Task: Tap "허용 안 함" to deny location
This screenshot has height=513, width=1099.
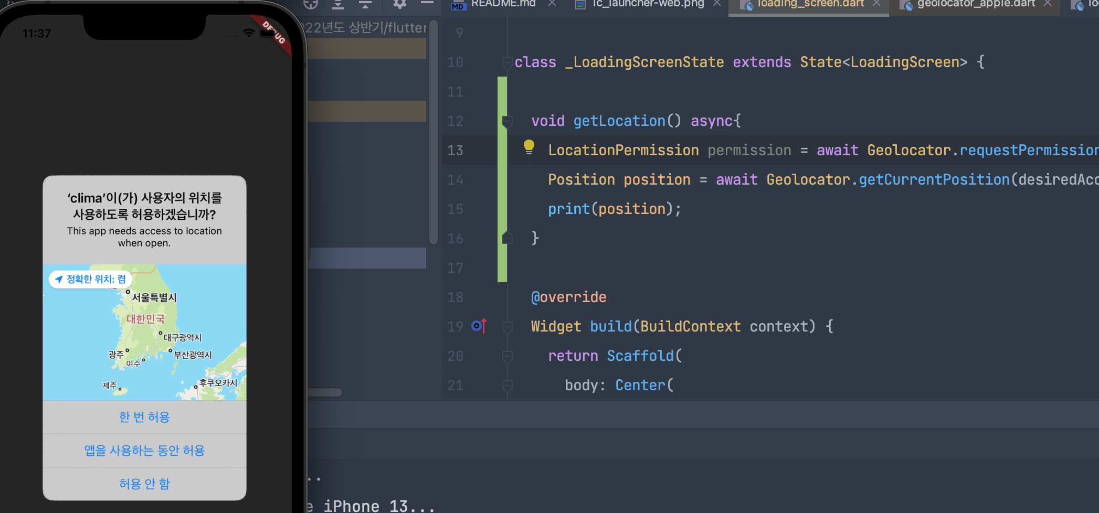Action: [x=144, y=484]
